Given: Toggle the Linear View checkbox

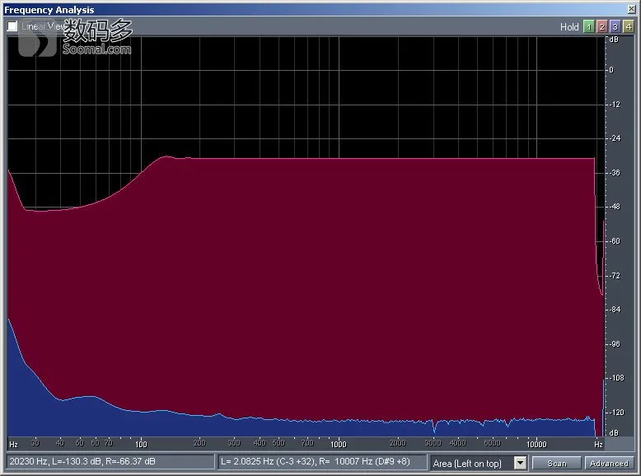Looking at the screenshot, I should (x=12, y=26).
